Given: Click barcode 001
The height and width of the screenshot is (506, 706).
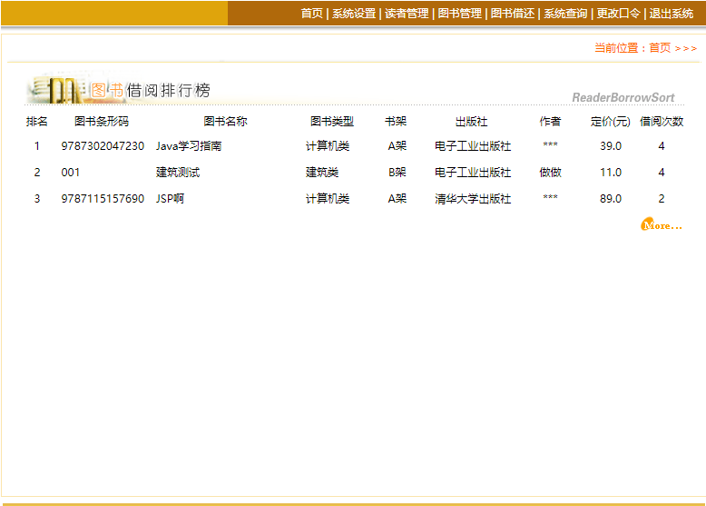Looking at the screenshot, I should coord(70,172).
